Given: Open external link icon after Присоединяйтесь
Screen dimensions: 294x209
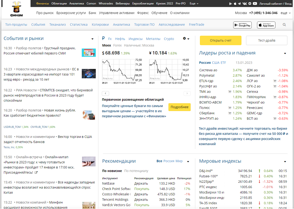Looking at the screenshot, I should (x=36, y=173).
